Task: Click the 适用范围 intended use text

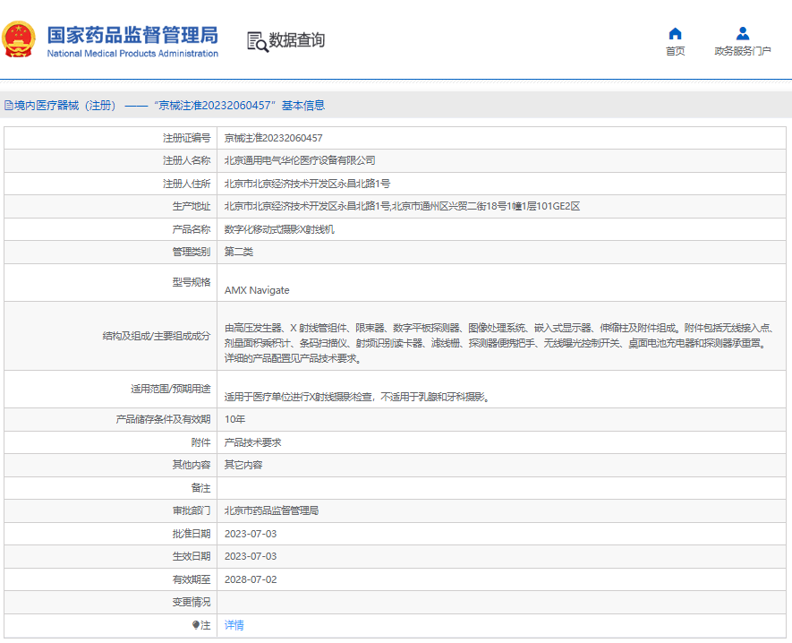Action: pyautogui.click(x=358, y=397)
